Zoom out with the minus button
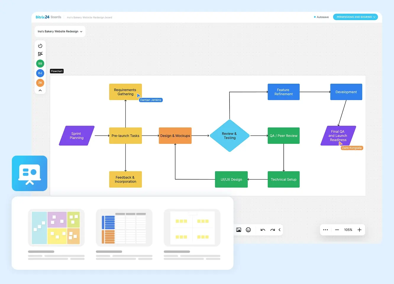This screenshot has height=284, width=394. coord(337,230)
